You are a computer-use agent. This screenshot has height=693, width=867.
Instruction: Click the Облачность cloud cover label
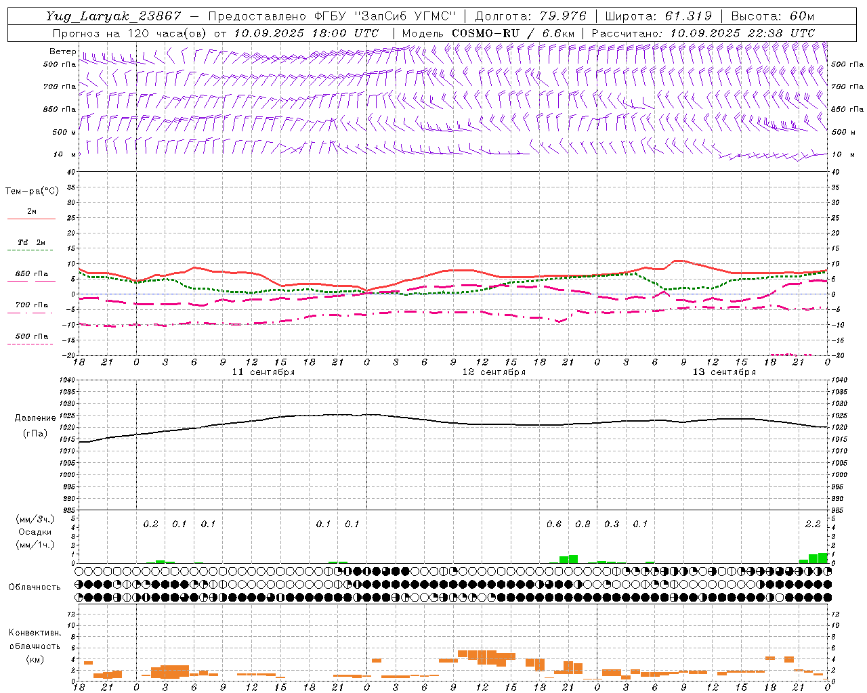coord(35,587)
